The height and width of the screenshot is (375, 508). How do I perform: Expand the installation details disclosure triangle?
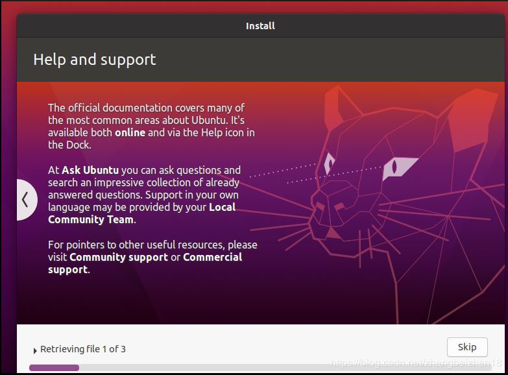tap(34, 350)
